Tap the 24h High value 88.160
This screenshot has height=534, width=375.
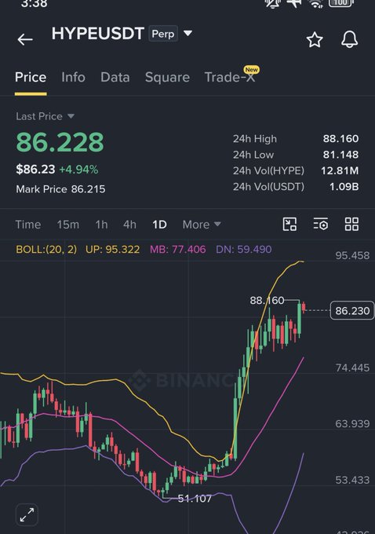click(340, 139)
